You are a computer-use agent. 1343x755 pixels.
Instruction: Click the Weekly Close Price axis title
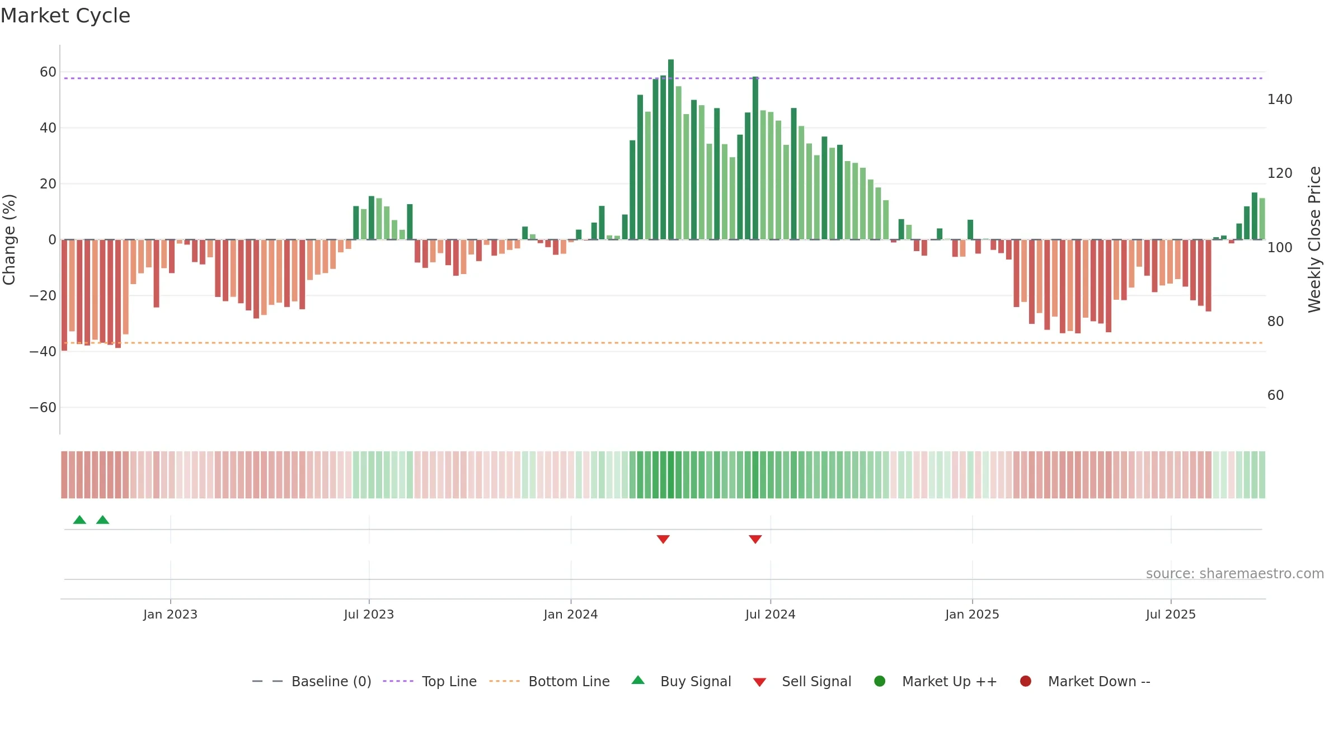[x=1314, y=239]
